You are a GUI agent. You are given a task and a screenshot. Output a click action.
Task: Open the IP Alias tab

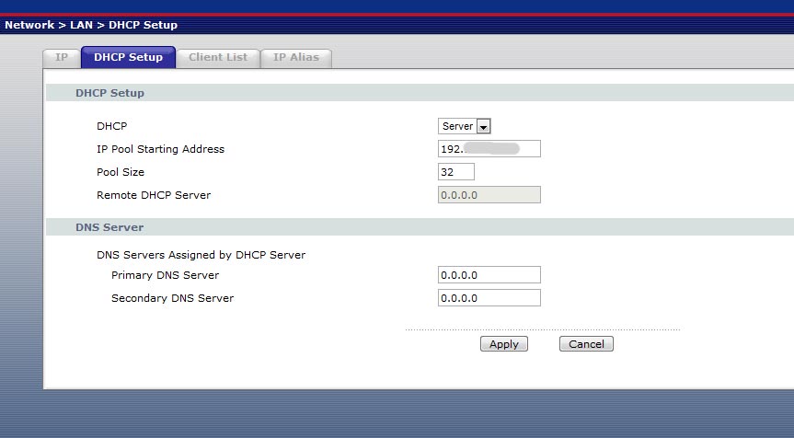[x=296, y=58]
